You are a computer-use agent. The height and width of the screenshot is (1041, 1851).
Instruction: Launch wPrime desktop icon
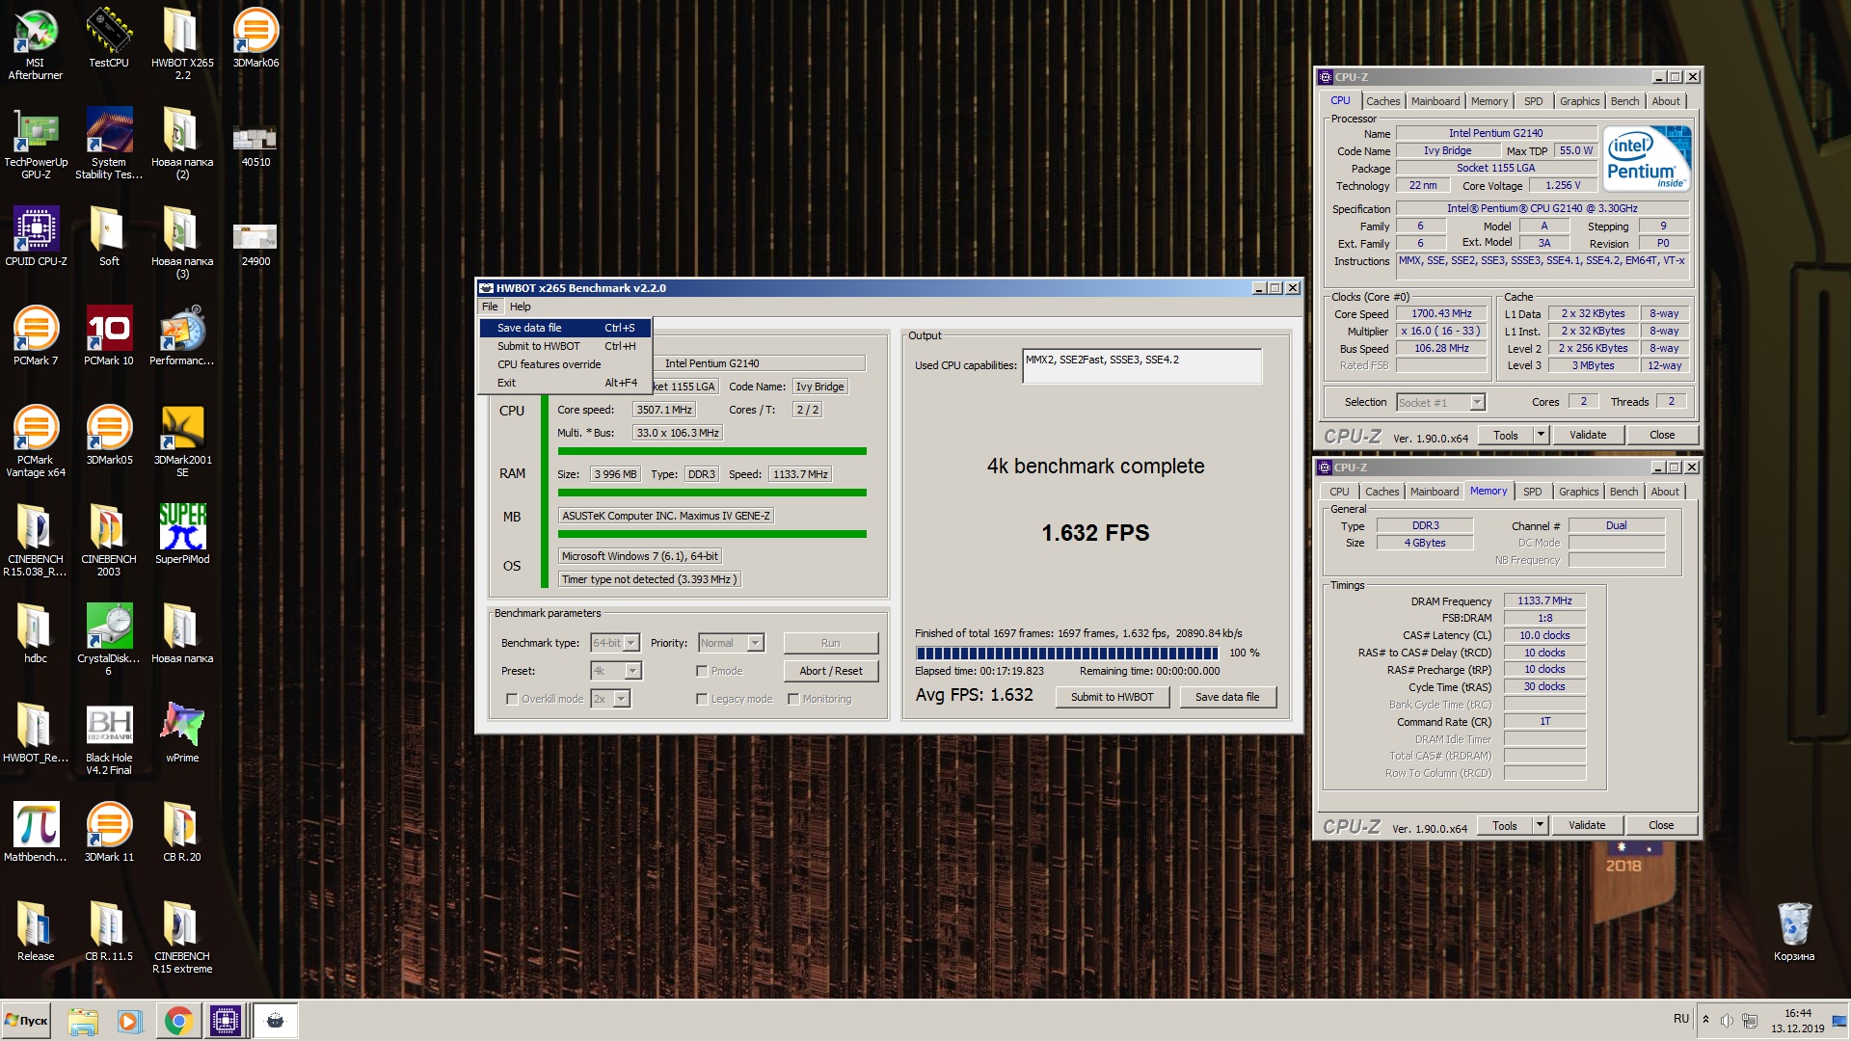[182, 733]
